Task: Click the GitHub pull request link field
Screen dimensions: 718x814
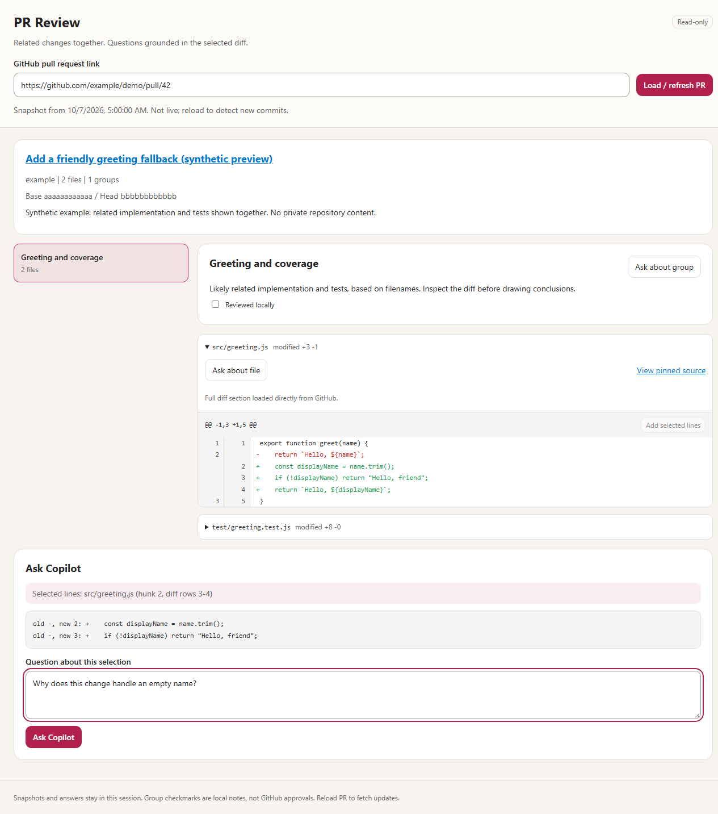Action: coord(321,85)
